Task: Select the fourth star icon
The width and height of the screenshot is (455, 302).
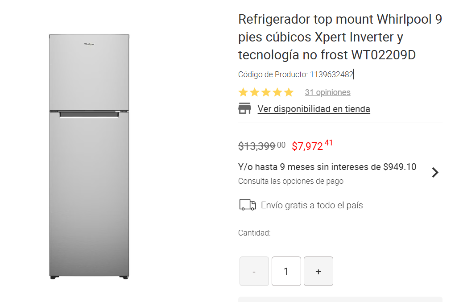Action: (277, 92)
